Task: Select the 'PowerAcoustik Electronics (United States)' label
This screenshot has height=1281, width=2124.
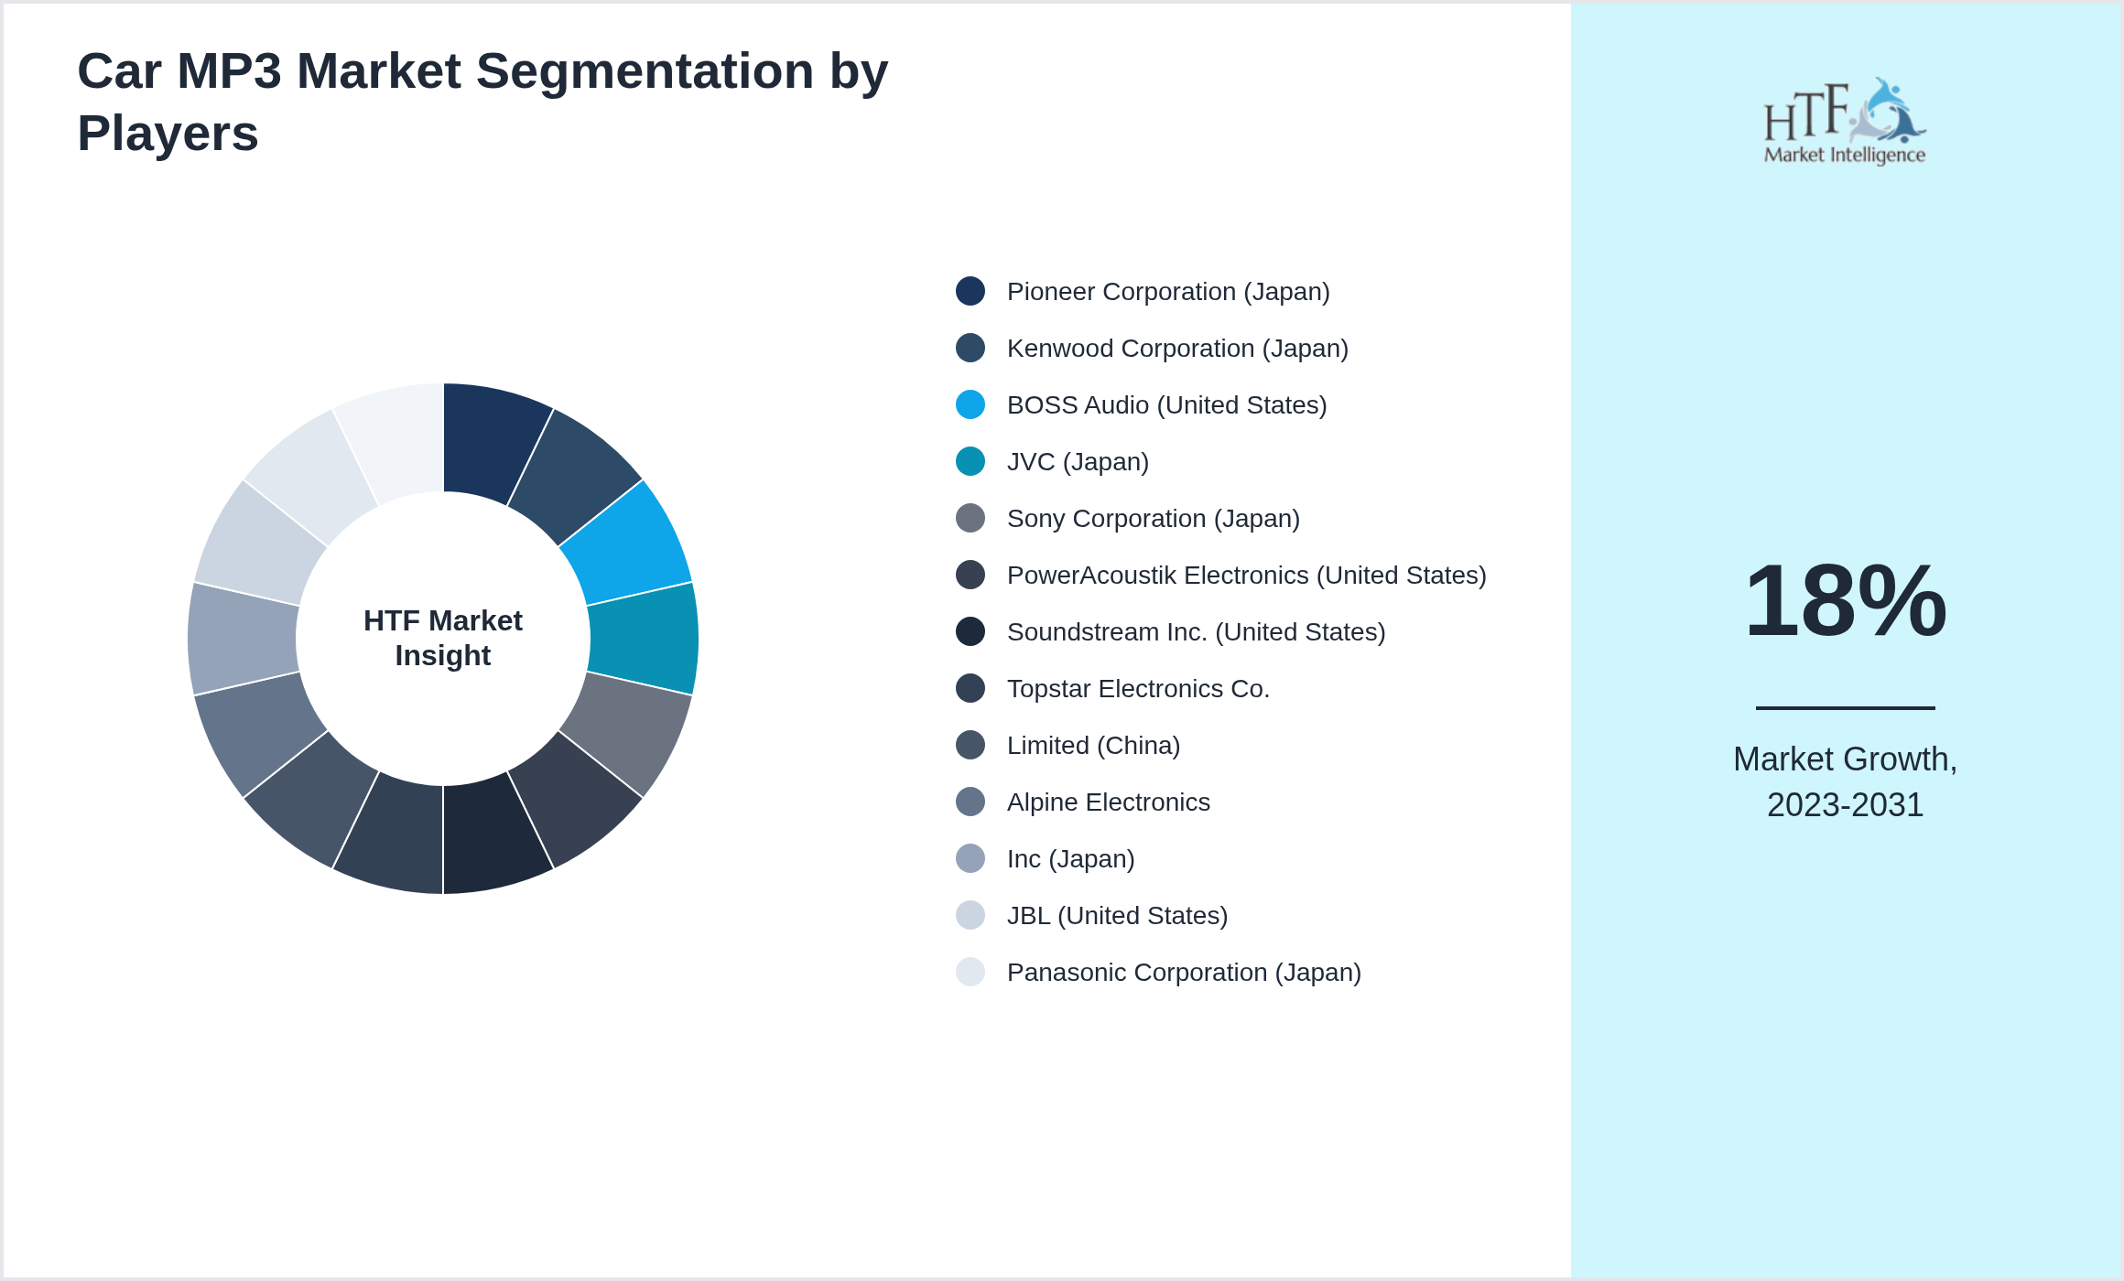Action: click(x=1247, y=576)
